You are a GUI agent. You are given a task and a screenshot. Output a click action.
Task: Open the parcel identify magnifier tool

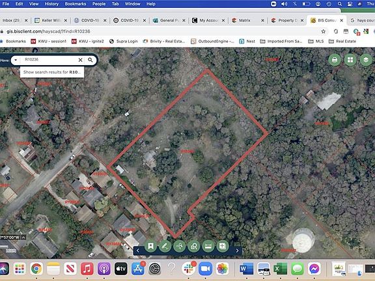[194, 246]
